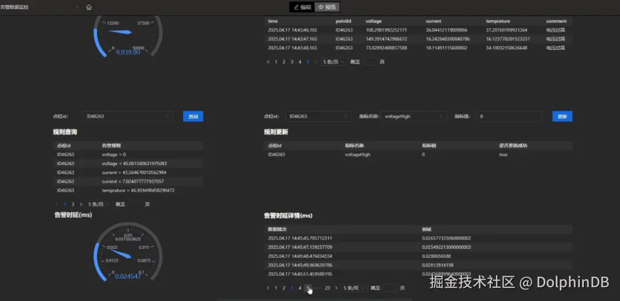Click the temprature column header
The image size is (620, 301).
498,21
